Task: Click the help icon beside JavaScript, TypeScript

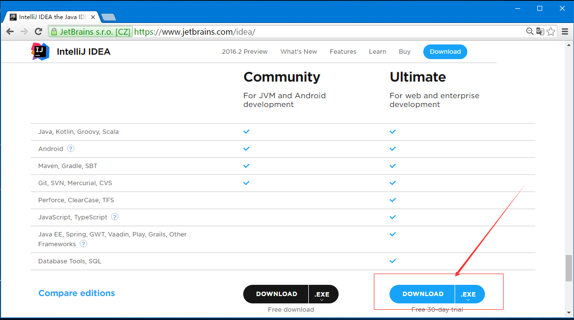Action: tap(115, 217)
